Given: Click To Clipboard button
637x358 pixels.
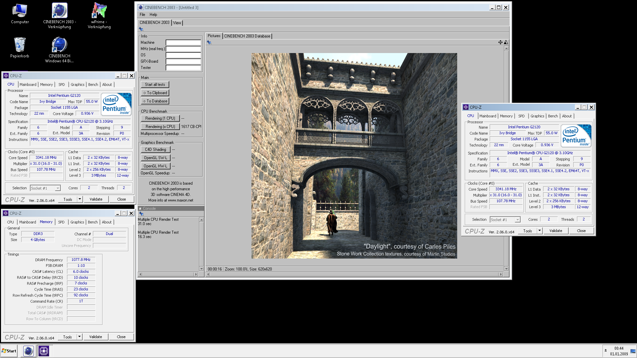Looking at the screenshot, I should [155, 93].
